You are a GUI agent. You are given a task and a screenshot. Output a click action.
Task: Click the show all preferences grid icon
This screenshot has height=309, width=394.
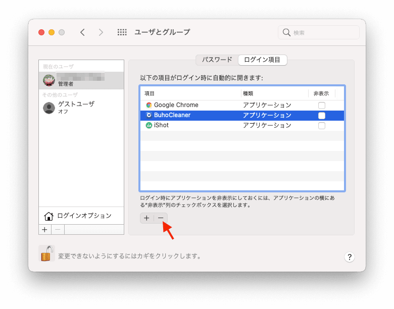(122, 32)
